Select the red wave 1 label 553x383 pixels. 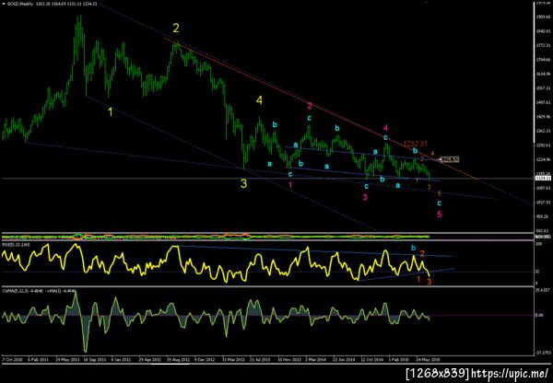click(290, 184)
